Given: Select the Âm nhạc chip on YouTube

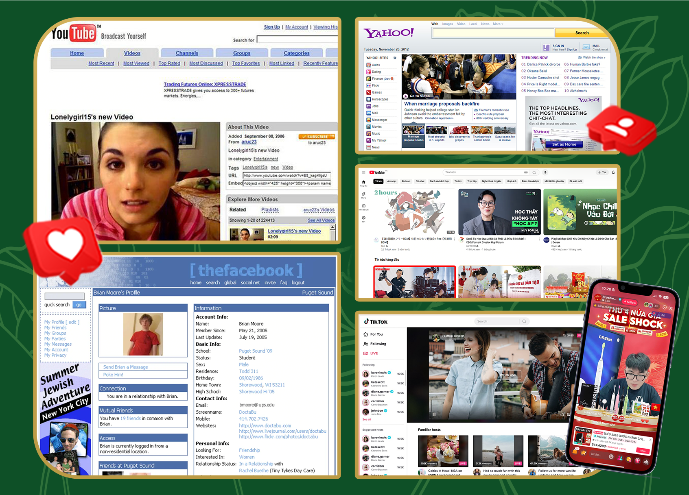Looking at the screenshot, I should [392, 181].
